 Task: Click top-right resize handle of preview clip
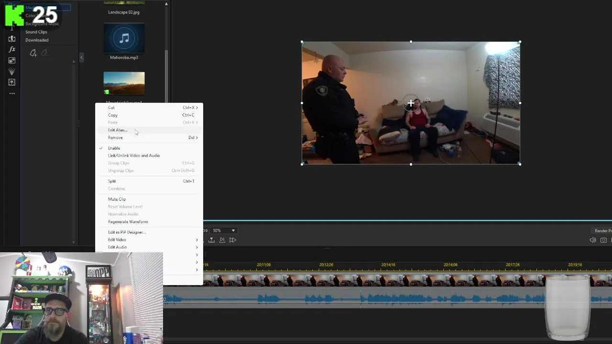click(520, 42)
